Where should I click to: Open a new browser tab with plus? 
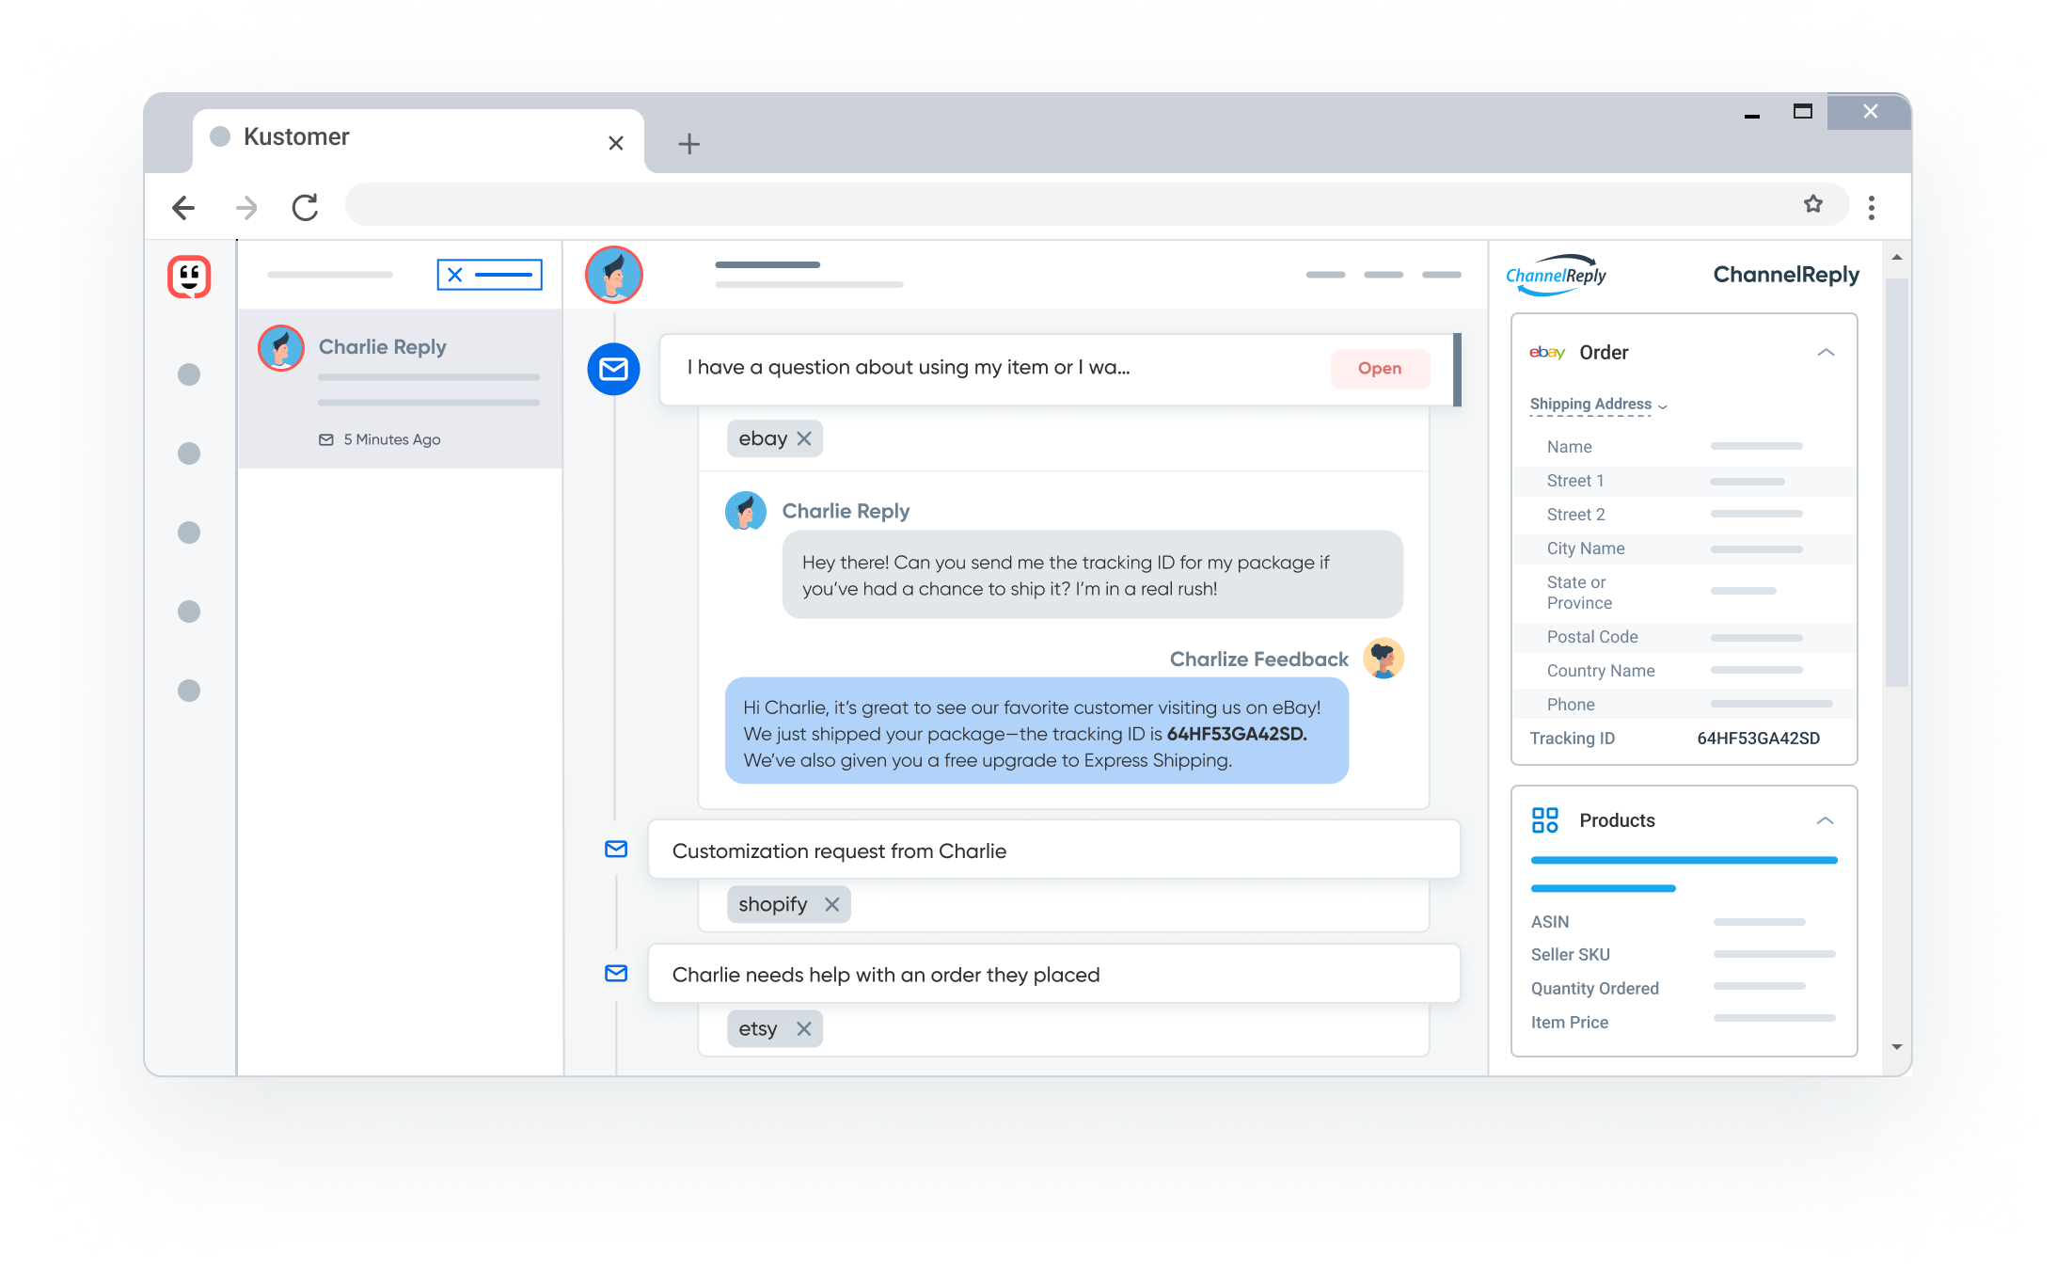tap(689, 144)
